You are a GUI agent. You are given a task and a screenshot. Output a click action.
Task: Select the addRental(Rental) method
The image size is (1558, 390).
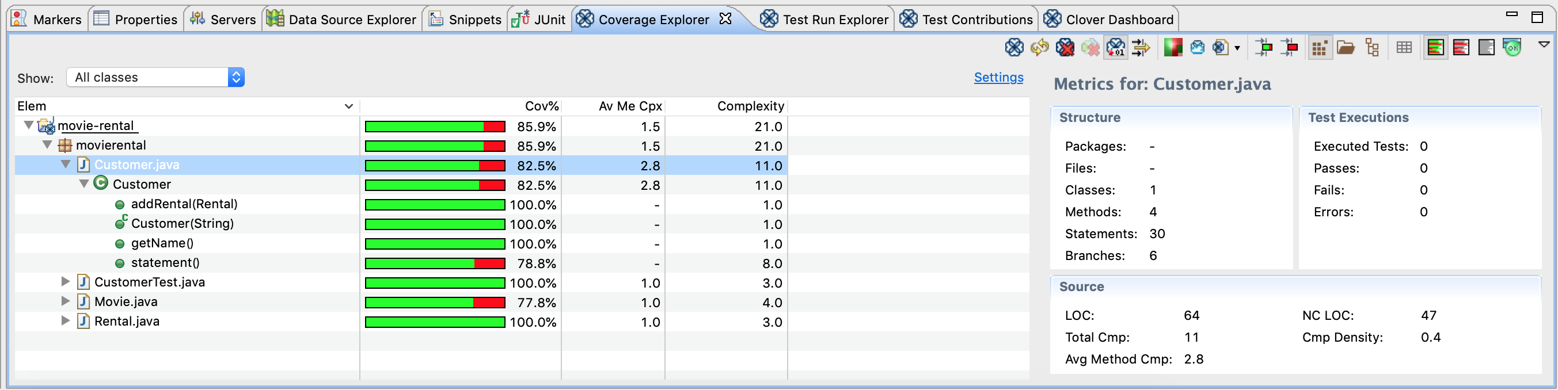tap(184, 204)
